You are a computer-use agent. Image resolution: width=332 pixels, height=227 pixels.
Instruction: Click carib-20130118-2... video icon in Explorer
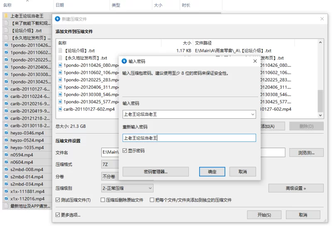[6, 126]
